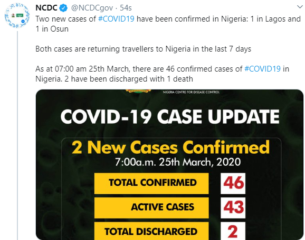Expand the tweet options chevron
The image size is (305, 240).
coord(300,7)
